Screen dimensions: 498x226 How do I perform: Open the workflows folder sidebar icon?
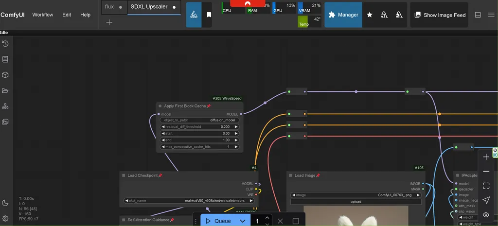point(5,91)
